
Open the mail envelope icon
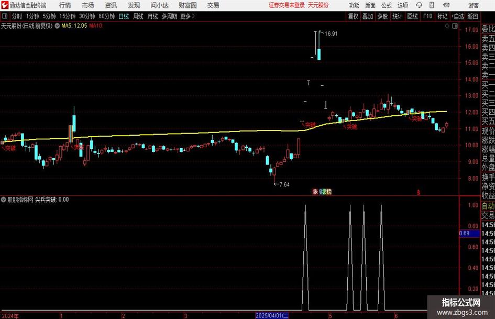pyautogui.click(x=446, y=5)
